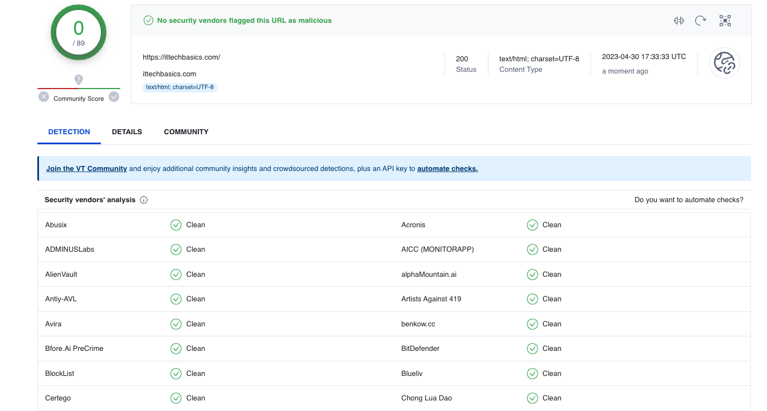
Task: Click the AICC (MONITORAPP) vendor name
Action: (438, 249)
